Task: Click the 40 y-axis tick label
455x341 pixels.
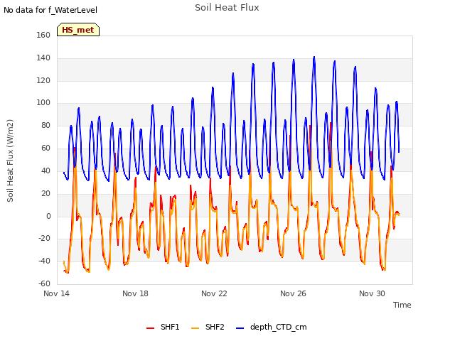Action: [x=45, y=170]
